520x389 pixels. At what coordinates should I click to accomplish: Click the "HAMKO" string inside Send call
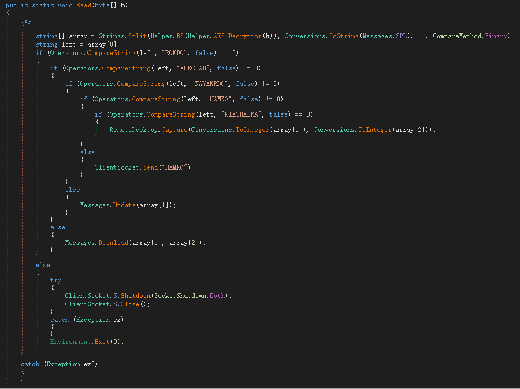click(x=174, y=167)
